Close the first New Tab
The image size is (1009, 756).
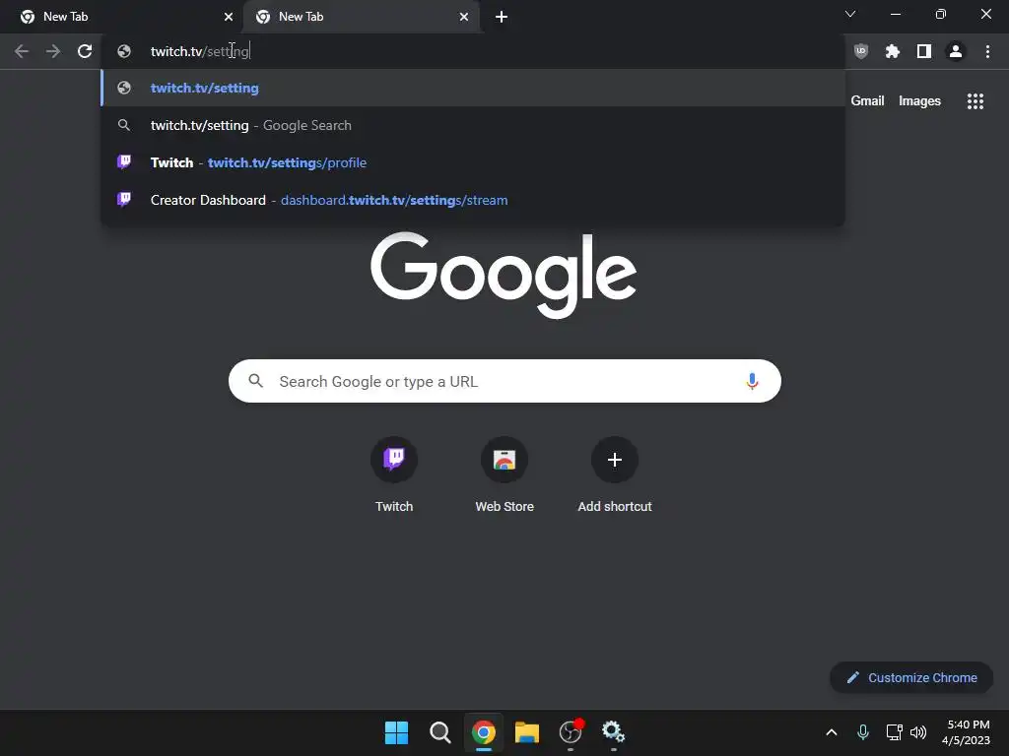point(229,17)
